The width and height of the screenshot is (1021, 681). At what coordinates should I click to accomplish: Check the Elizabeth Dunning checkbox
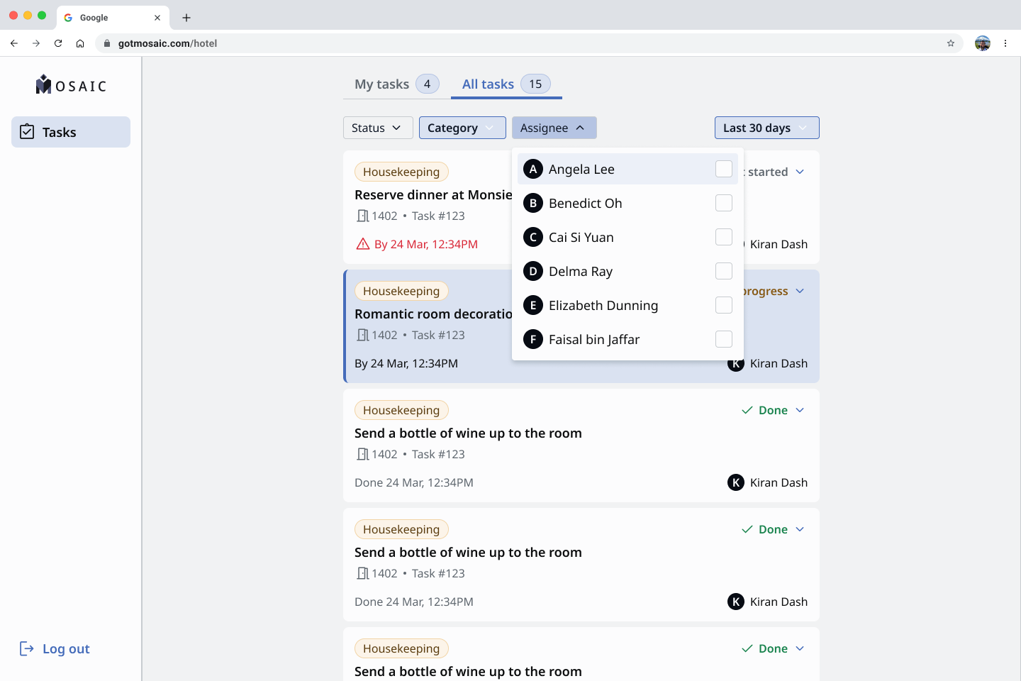click(724, 305)
